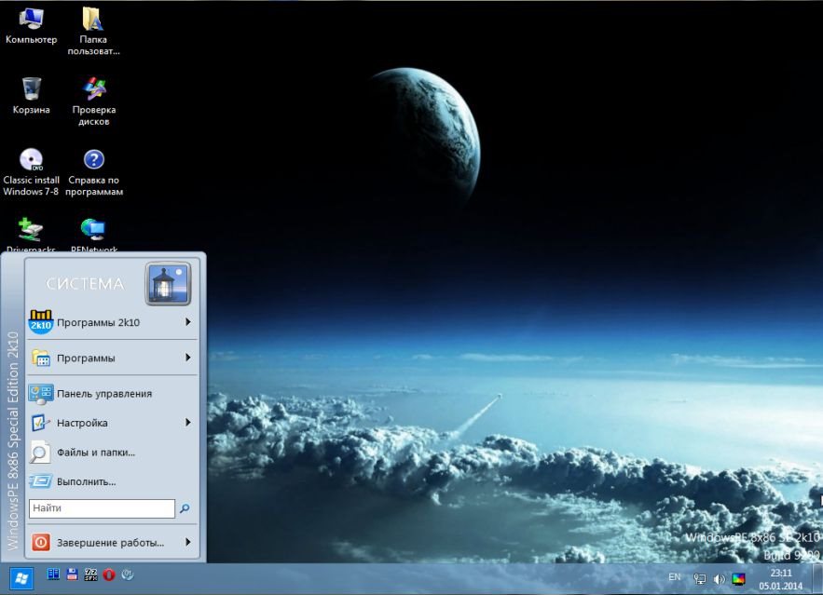Open the blue dual-panel file manager icon

[53, 577]
